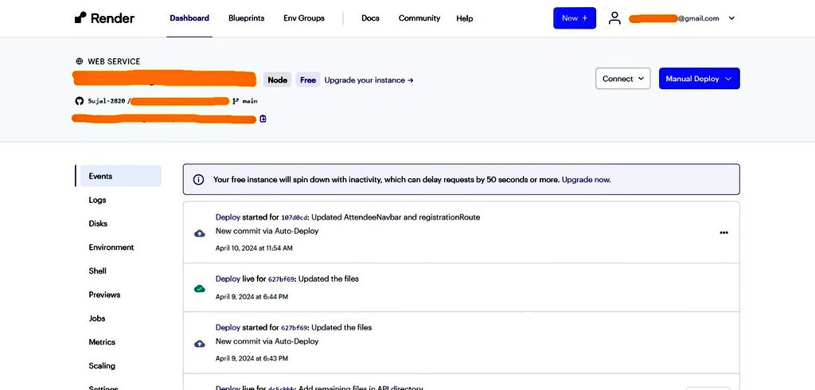Click the April 10, 2024 at 11:54 AM timestamp
Image resolution: width=815 pixels, height=390 pixels.
pyautogui.click(x=254, y=248)
